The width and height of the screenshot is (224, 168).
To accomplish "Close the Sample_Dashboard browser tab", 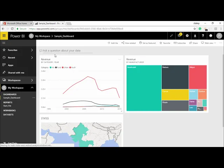I will pos(63,23).
